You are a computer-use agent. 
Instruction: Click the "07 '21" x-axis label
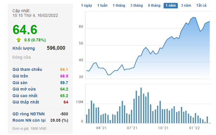pyautogui.click(x=132, y=128)
